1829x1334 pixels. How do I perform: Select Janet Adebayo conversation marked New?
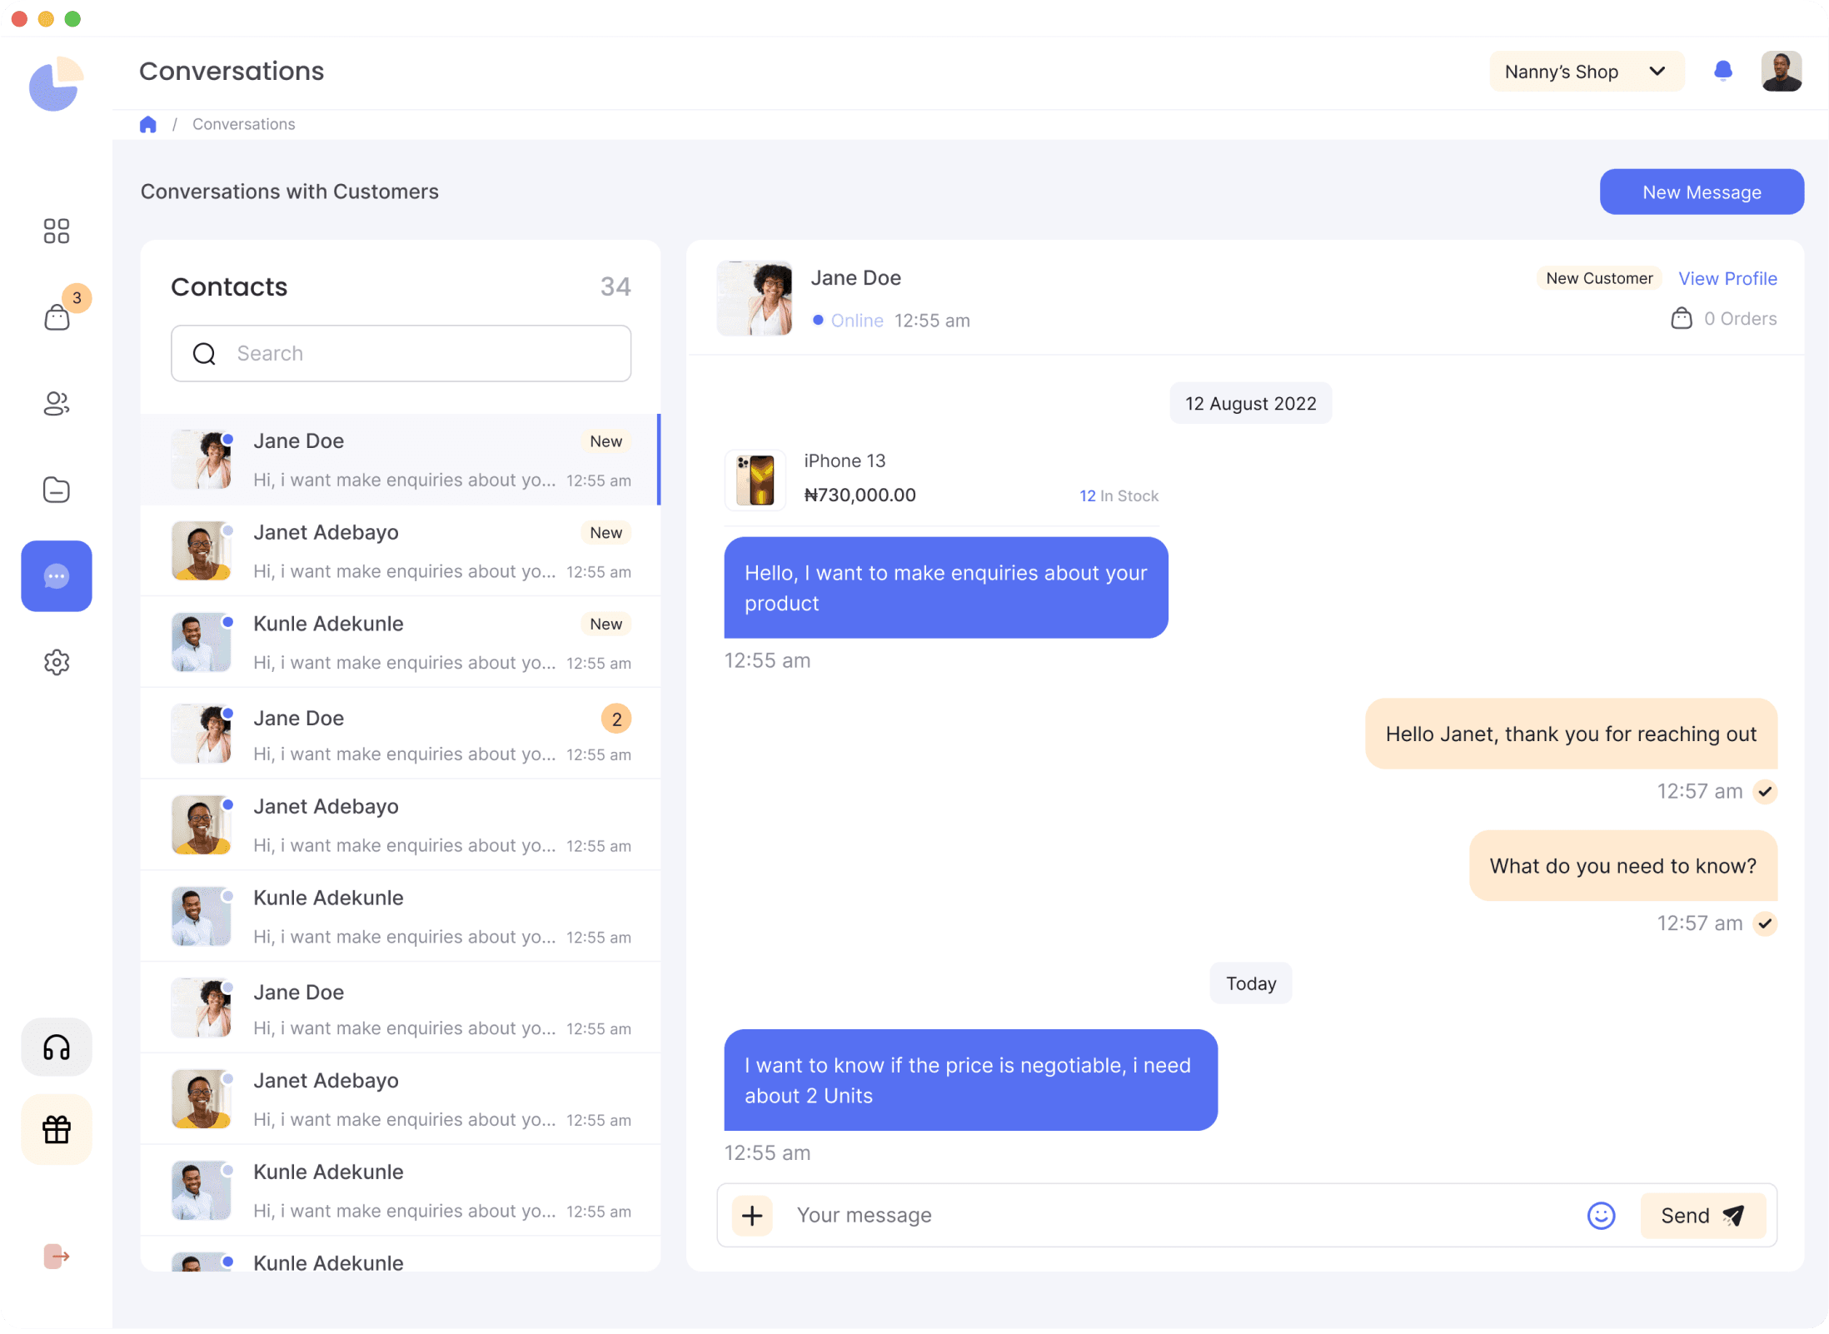tap(401, 551)
